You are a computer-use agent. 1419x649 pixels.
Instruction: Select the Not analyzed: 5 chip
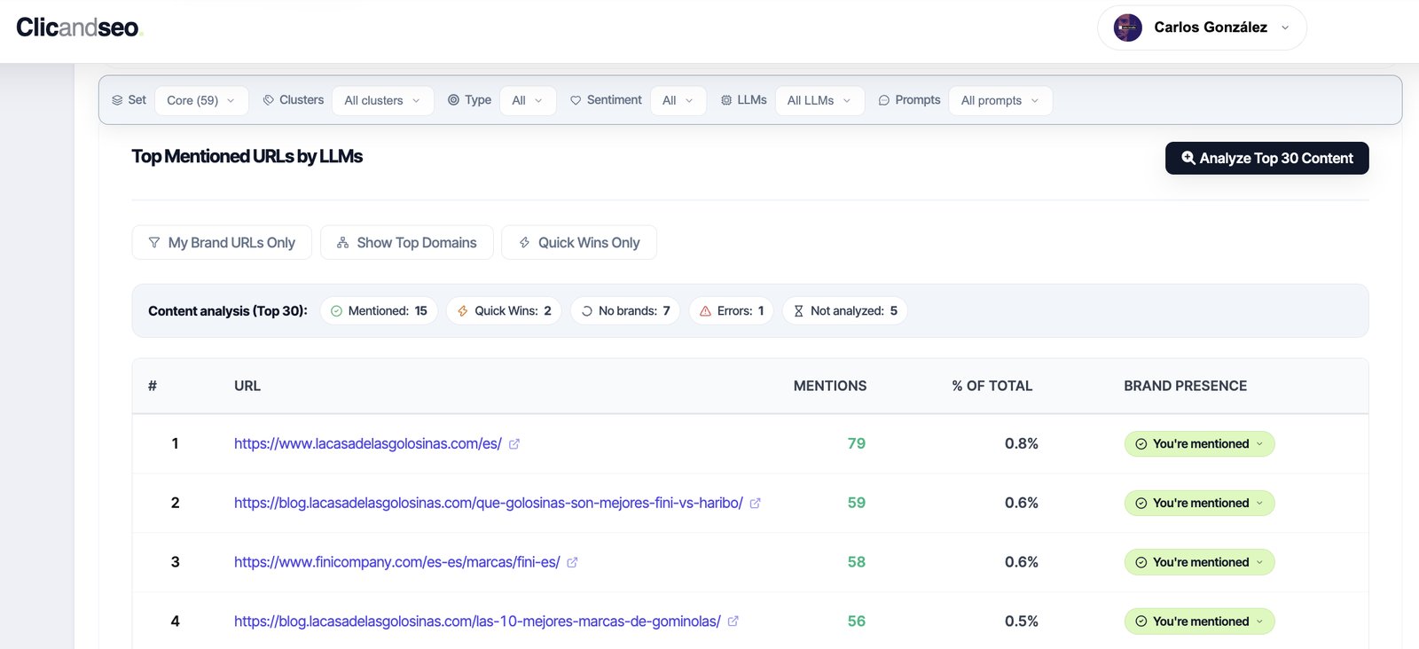pyautogui.click(x=845, y=310)
